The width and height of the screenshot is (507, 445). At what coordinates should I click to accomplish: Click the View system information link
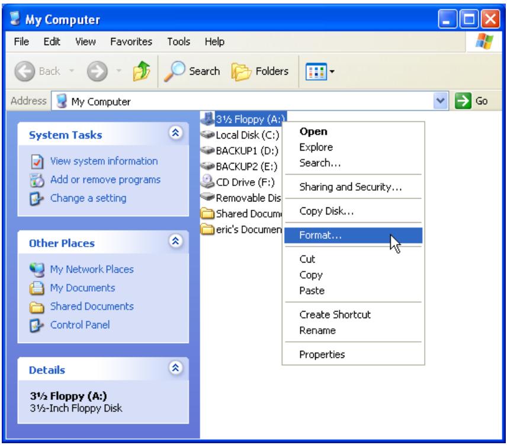tap(104, 161)
